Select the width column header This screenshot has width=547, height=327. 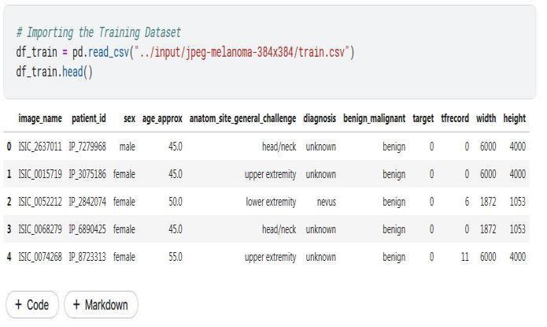pos(486,118)
